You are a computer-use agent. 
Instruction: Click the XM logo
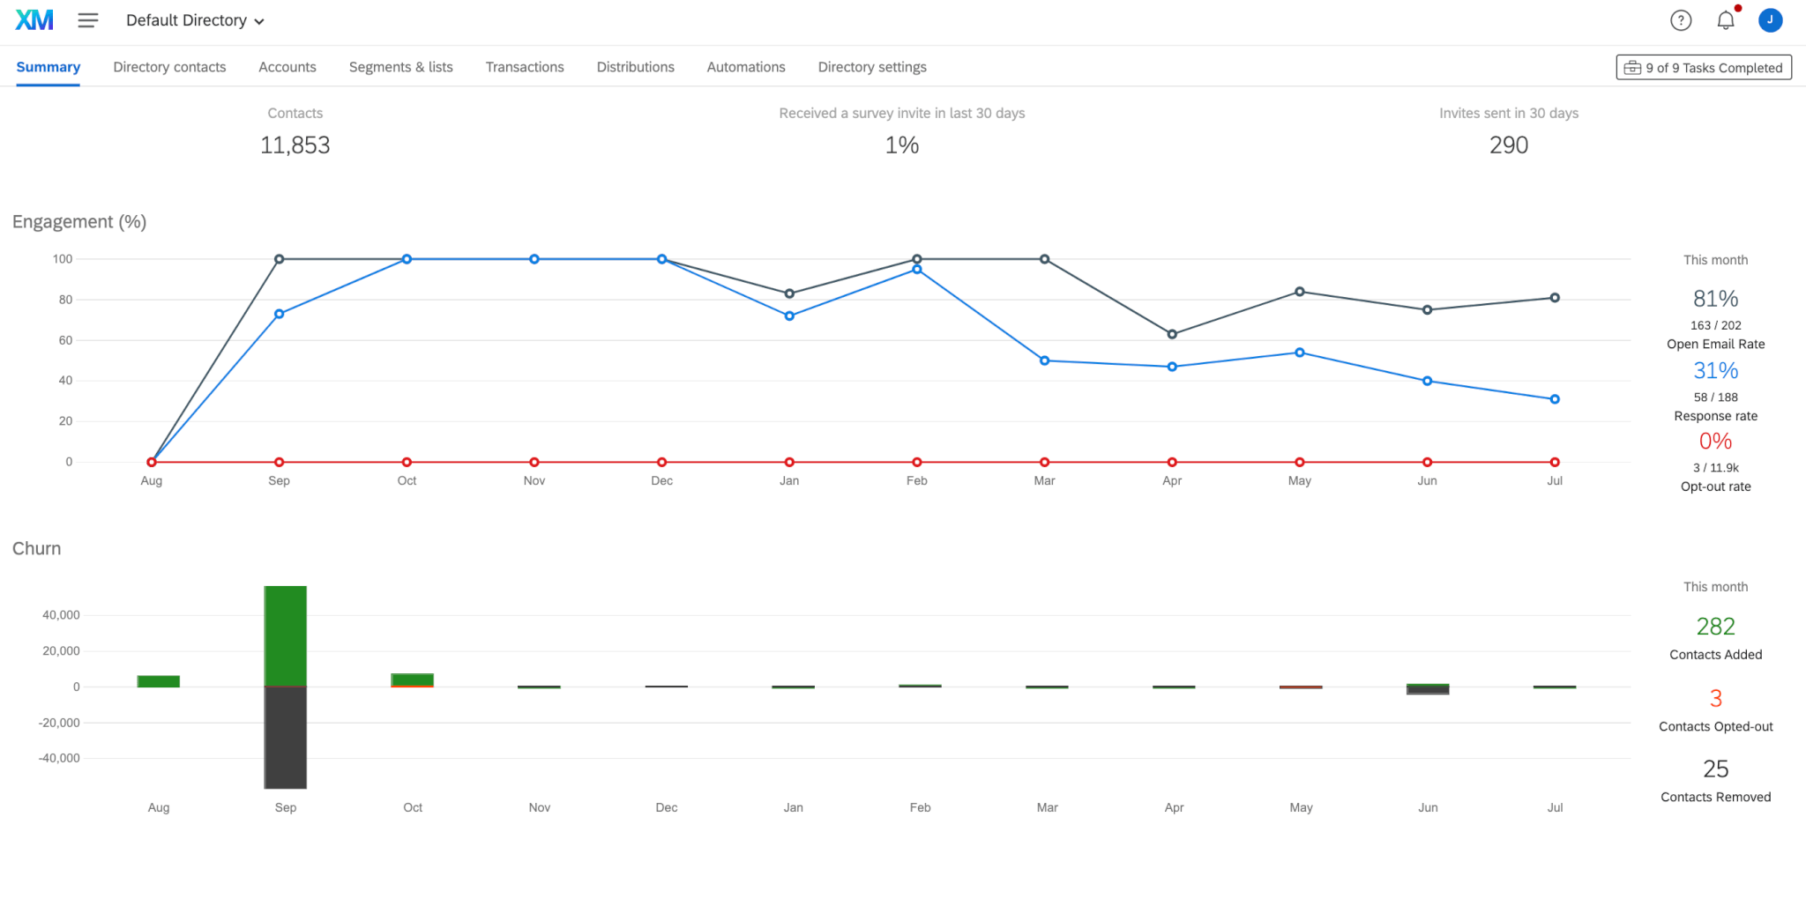[x=34, y=19]
